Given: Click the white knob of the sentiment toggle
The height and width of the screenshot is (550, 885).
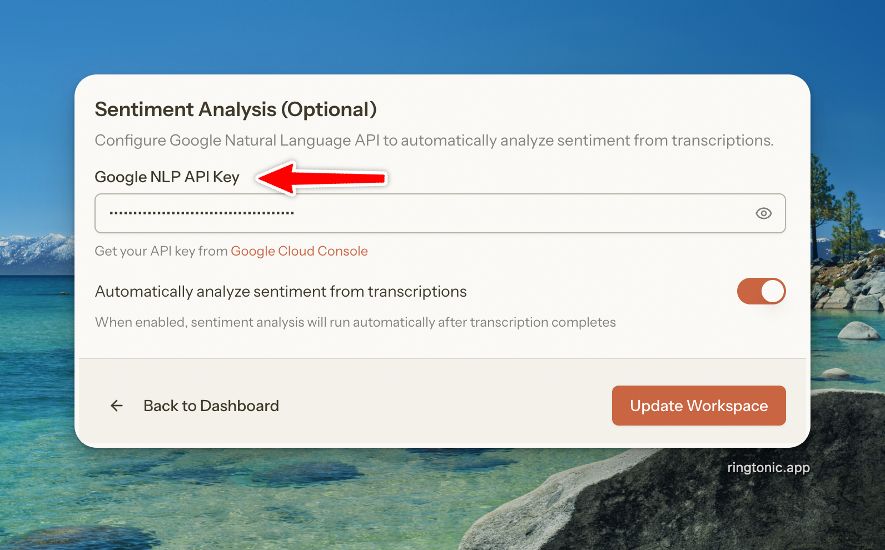Looking at the screenshot, I should coord(773,291).
